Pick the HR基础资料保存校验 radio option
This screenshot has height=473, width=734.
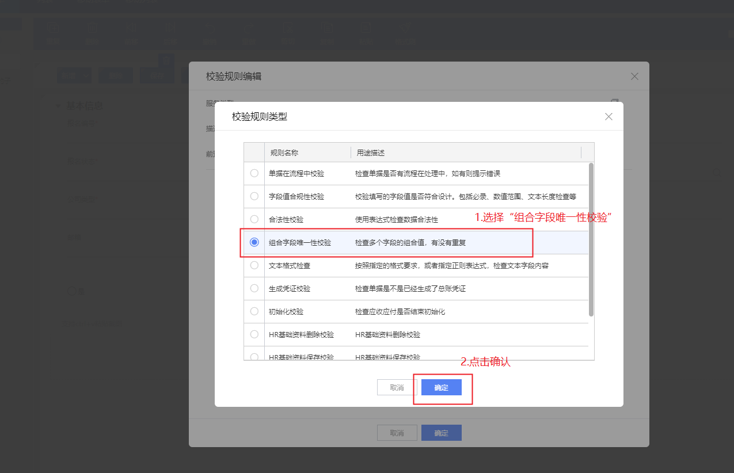pos(254,357)
